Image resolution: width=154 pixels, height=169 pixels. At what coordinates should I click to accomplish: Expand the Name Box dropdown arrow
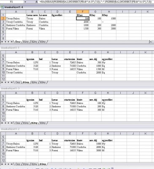click(x=25, y=2)
